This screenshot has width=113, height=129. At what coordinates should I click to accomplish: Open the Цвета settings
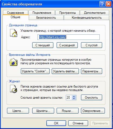[x=18, y=111]
